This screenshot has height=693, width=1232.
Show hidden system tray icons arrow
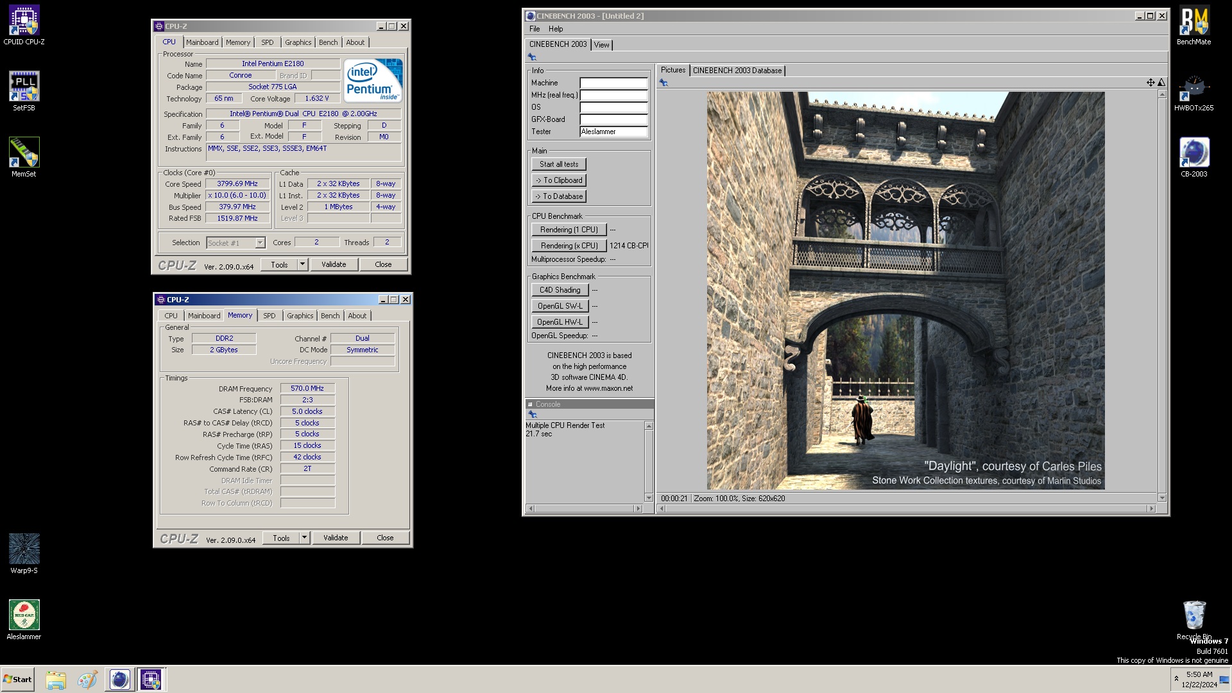[1176, 678]
